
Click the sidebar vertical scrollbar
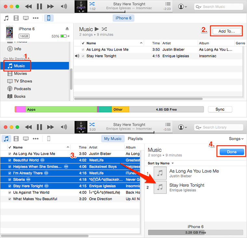click(71, 79)
